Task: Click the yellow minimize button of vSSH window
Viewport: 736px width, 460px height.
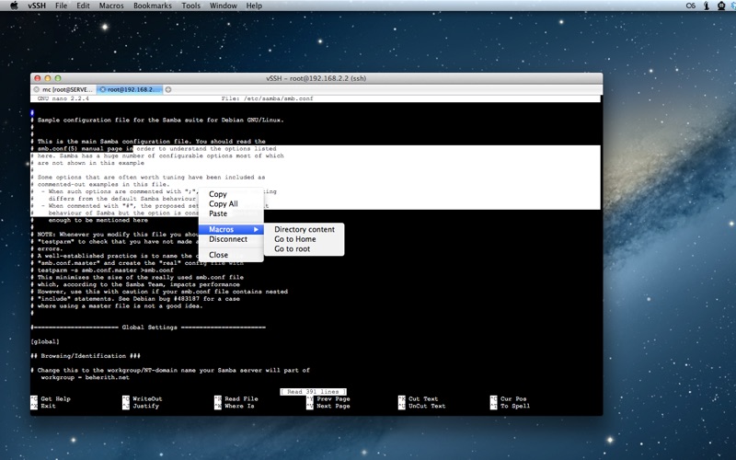Action: coord(47,78)
